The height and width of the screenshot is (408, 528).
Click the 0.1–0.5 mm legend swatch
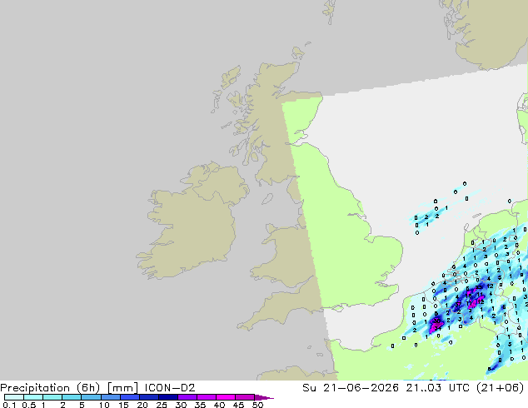(14, 397)
